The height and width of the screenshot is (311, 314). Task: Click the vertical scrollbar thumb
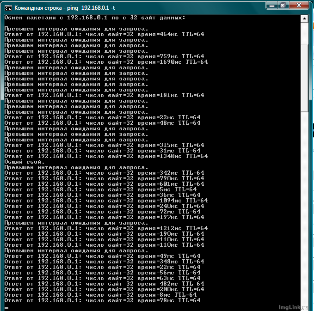[x=304, y=78]
